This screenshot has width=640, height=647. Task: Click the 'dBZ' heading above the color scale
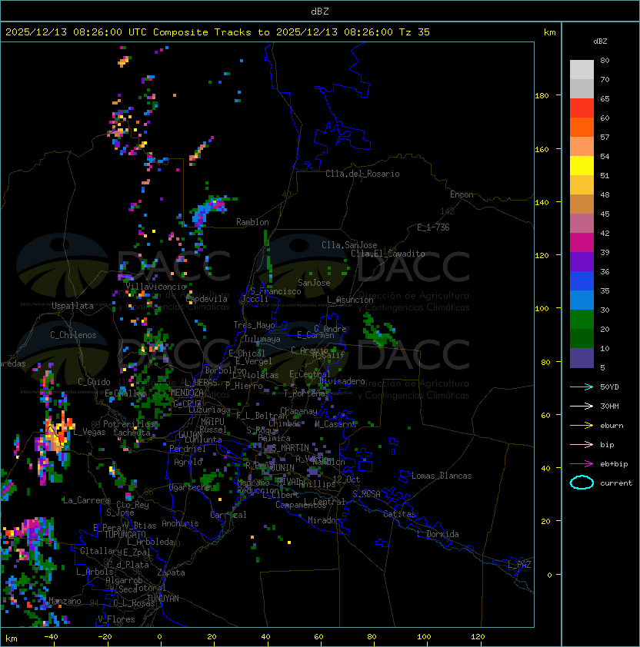tap(600, 41)
